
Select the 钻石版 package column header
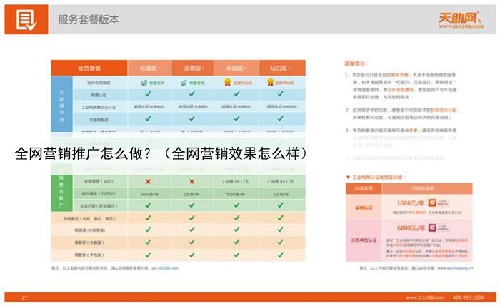pos(283,68)
